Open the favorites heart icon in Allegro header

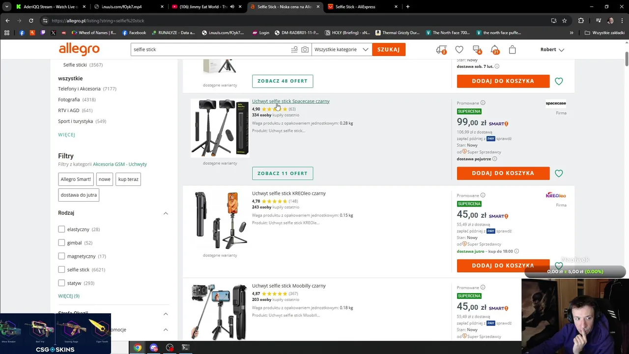coord(459,50)
